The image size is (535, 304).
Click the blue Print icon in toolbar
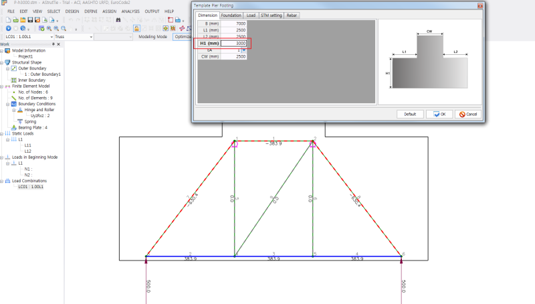(x=178, y=20)
